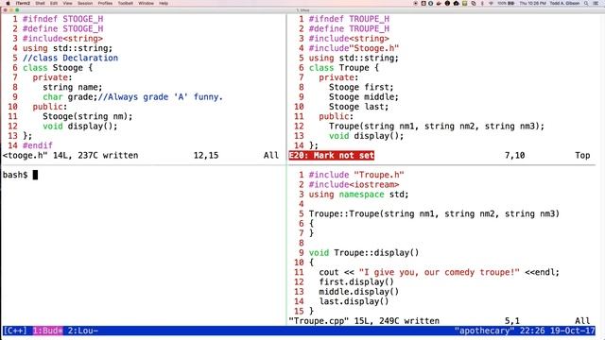This screenshot has width=605, height=340.
Task: Click the E20: Mark not set error
Action: coord(332,155)
